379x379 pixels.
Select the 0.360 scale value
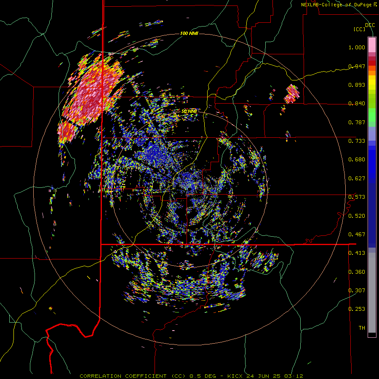coord(357,272)
